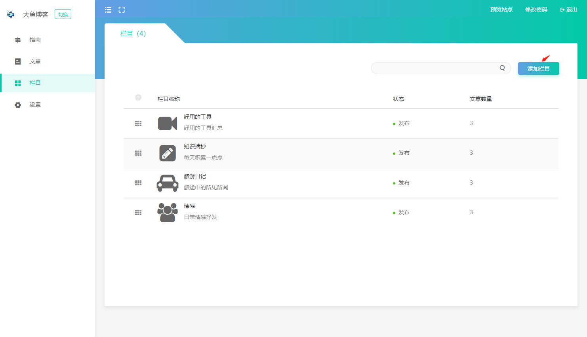Click the people group icon for 情感

point(168,213)
